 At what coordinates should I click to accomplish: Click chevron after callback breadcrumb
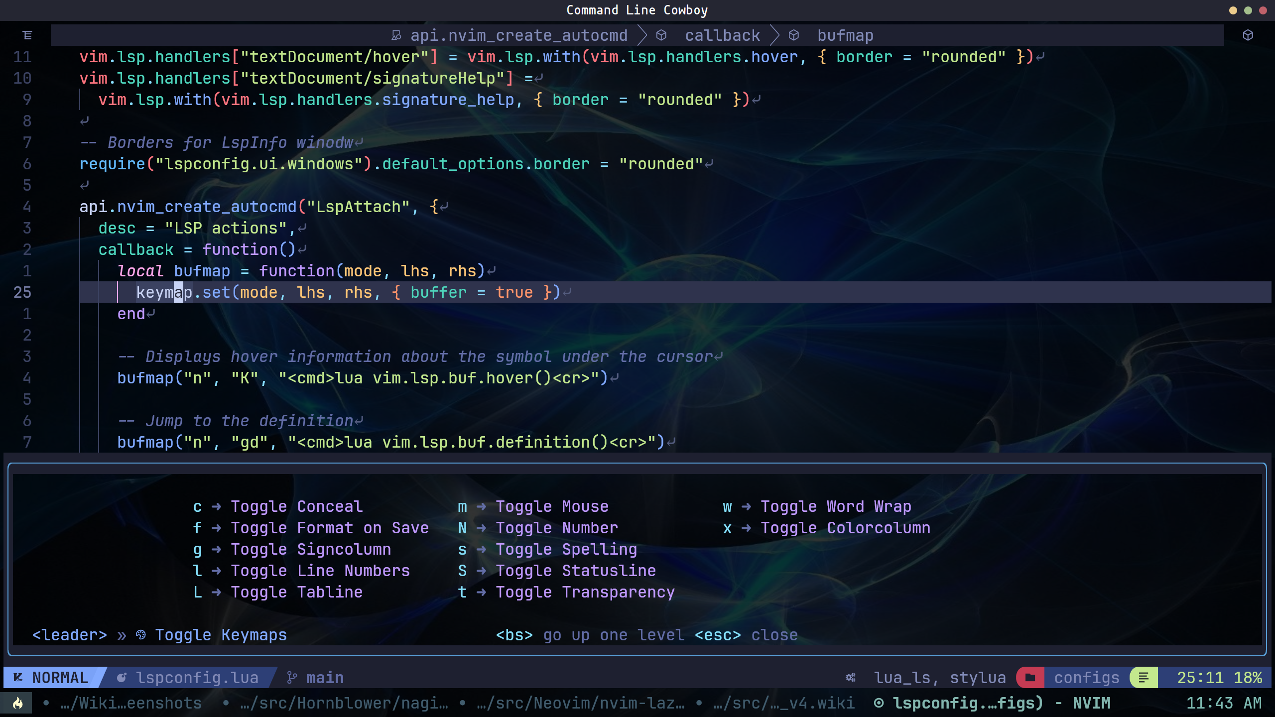point(774,35)
